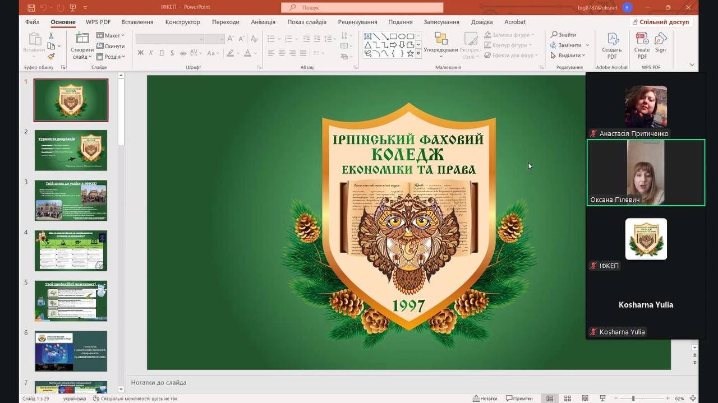Toggle strikethrough formatting

click(183, 53)
